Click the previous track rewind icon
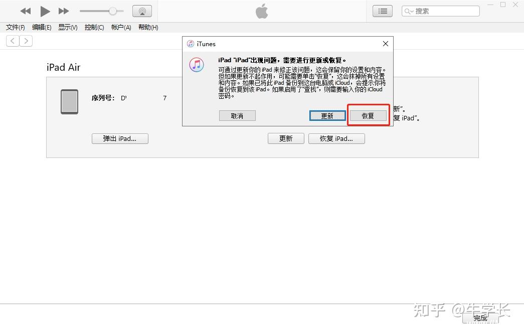524x332 pixels. pyautogui.click(x=26, y=11)
